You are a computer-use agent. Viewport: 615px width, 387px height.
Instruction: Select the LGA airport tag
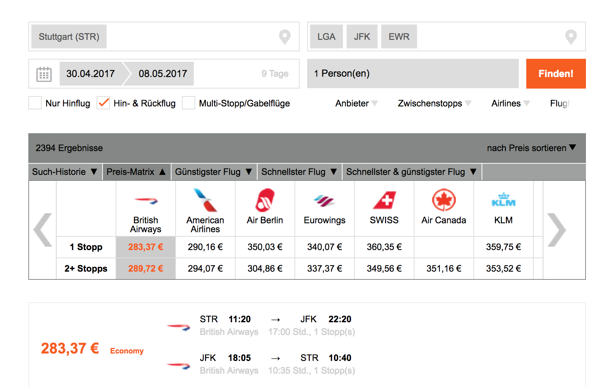click(327, 36)
